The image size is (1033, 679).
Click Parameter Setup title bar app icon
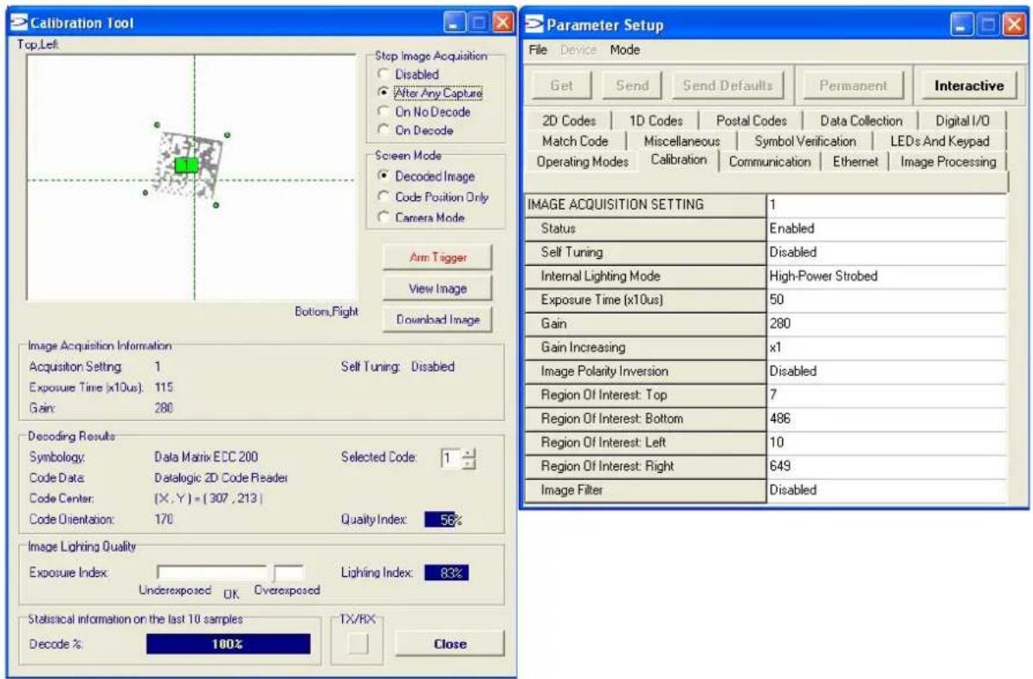click(x=534, y=24)
